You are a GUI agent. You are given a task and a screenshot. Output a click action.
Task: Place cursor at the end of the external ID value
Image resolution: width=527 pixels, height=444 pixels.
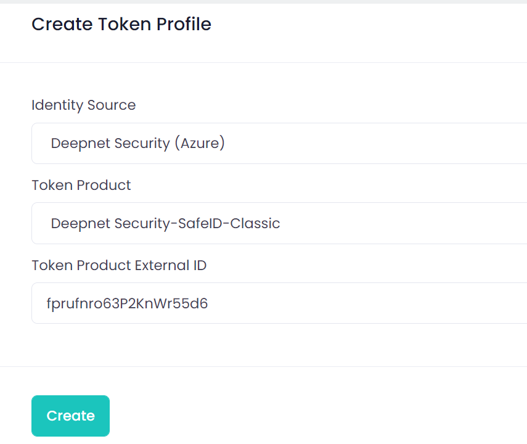[x=208, y=303]
